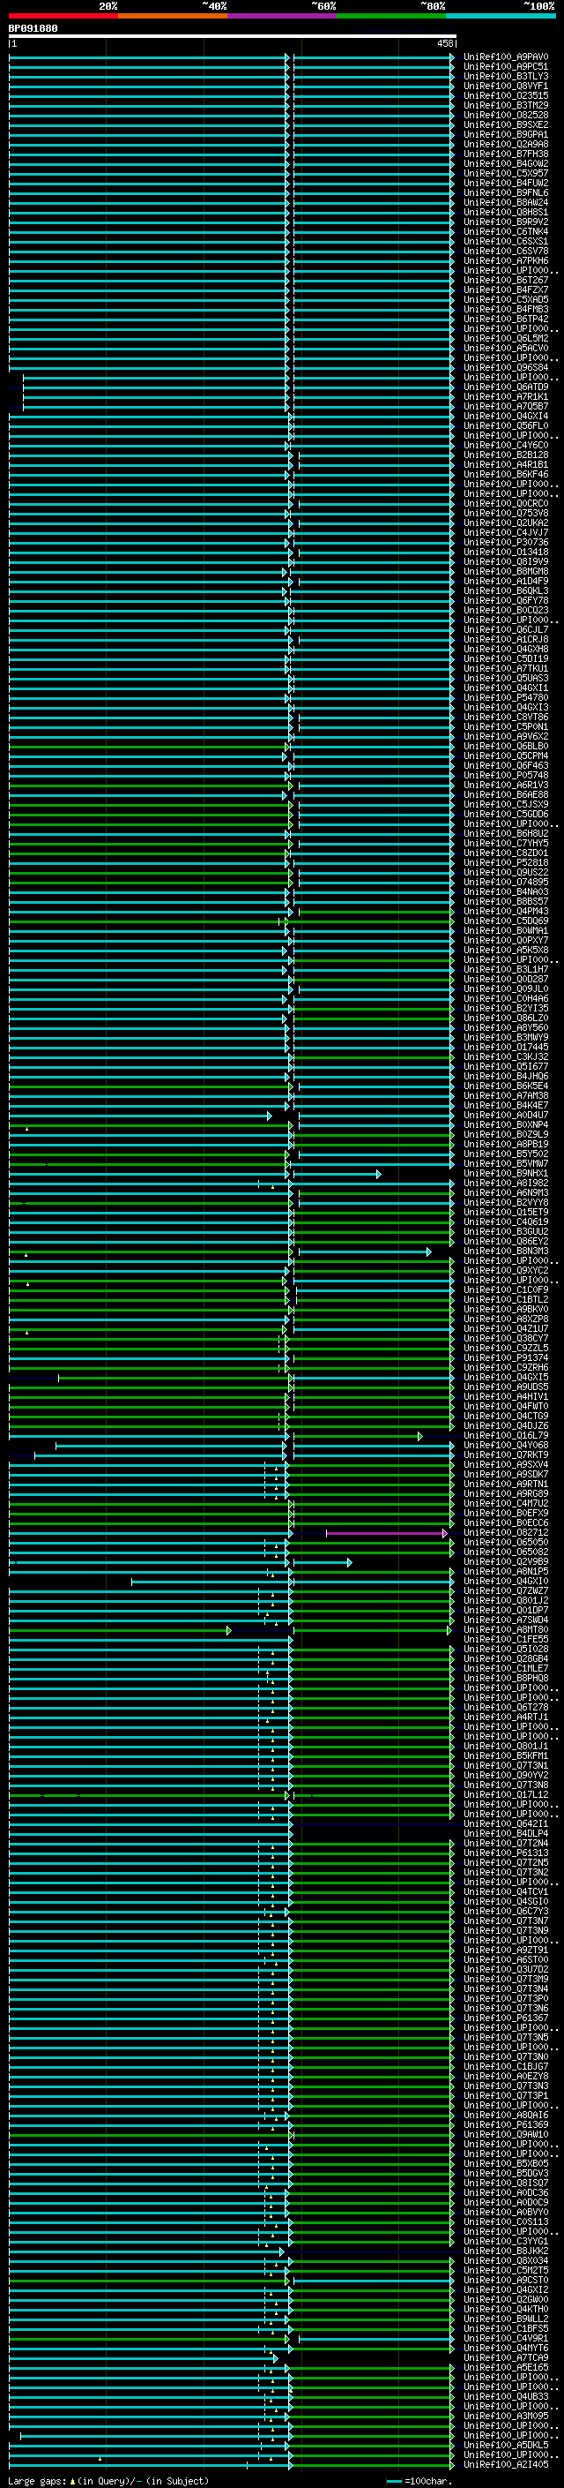The image size is (564, 2488).
Task: Click the UniRef100_A4R1B1 label
Action: point(506,464)
